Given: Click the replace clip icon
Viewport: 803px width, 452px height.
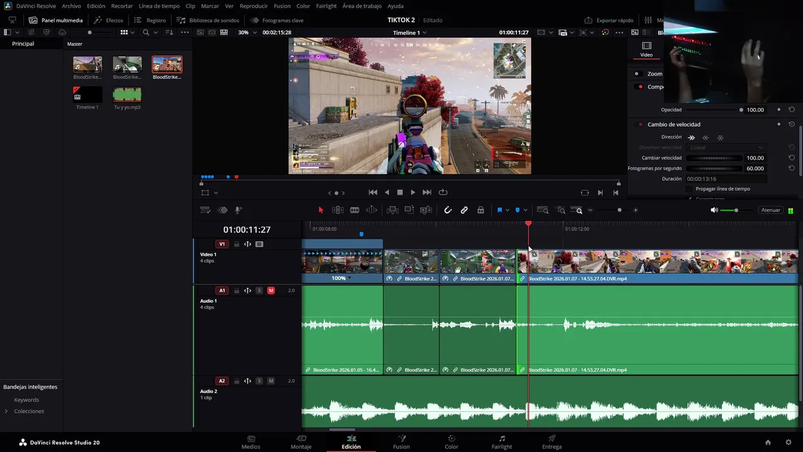Looking at the screenshot, I should pyautogui.click(x=426, y=210).
